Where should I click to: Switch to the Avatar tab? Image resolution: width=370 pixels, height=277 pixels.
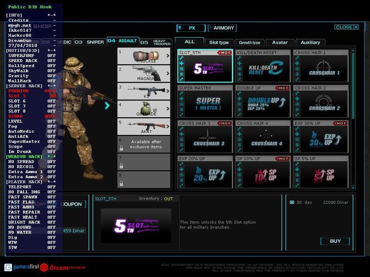click(280, 42)
